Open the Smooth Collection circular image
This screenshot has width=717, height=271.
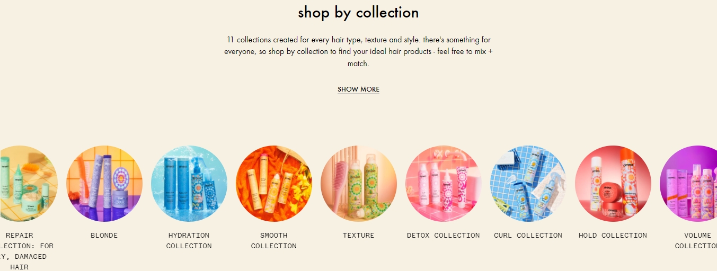274,184
